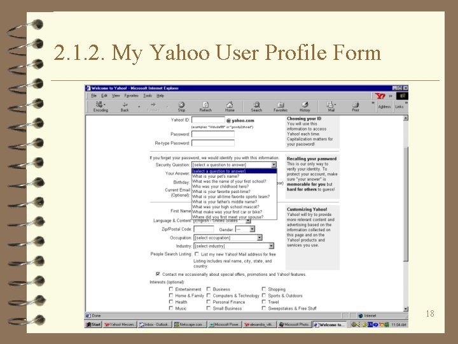Click the Back toolbar button
458x344 pixels.
[x=125, y=107]
